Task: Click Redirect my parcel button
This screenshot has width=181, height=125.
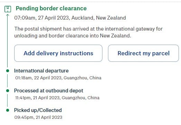Action: pos(143,53)
